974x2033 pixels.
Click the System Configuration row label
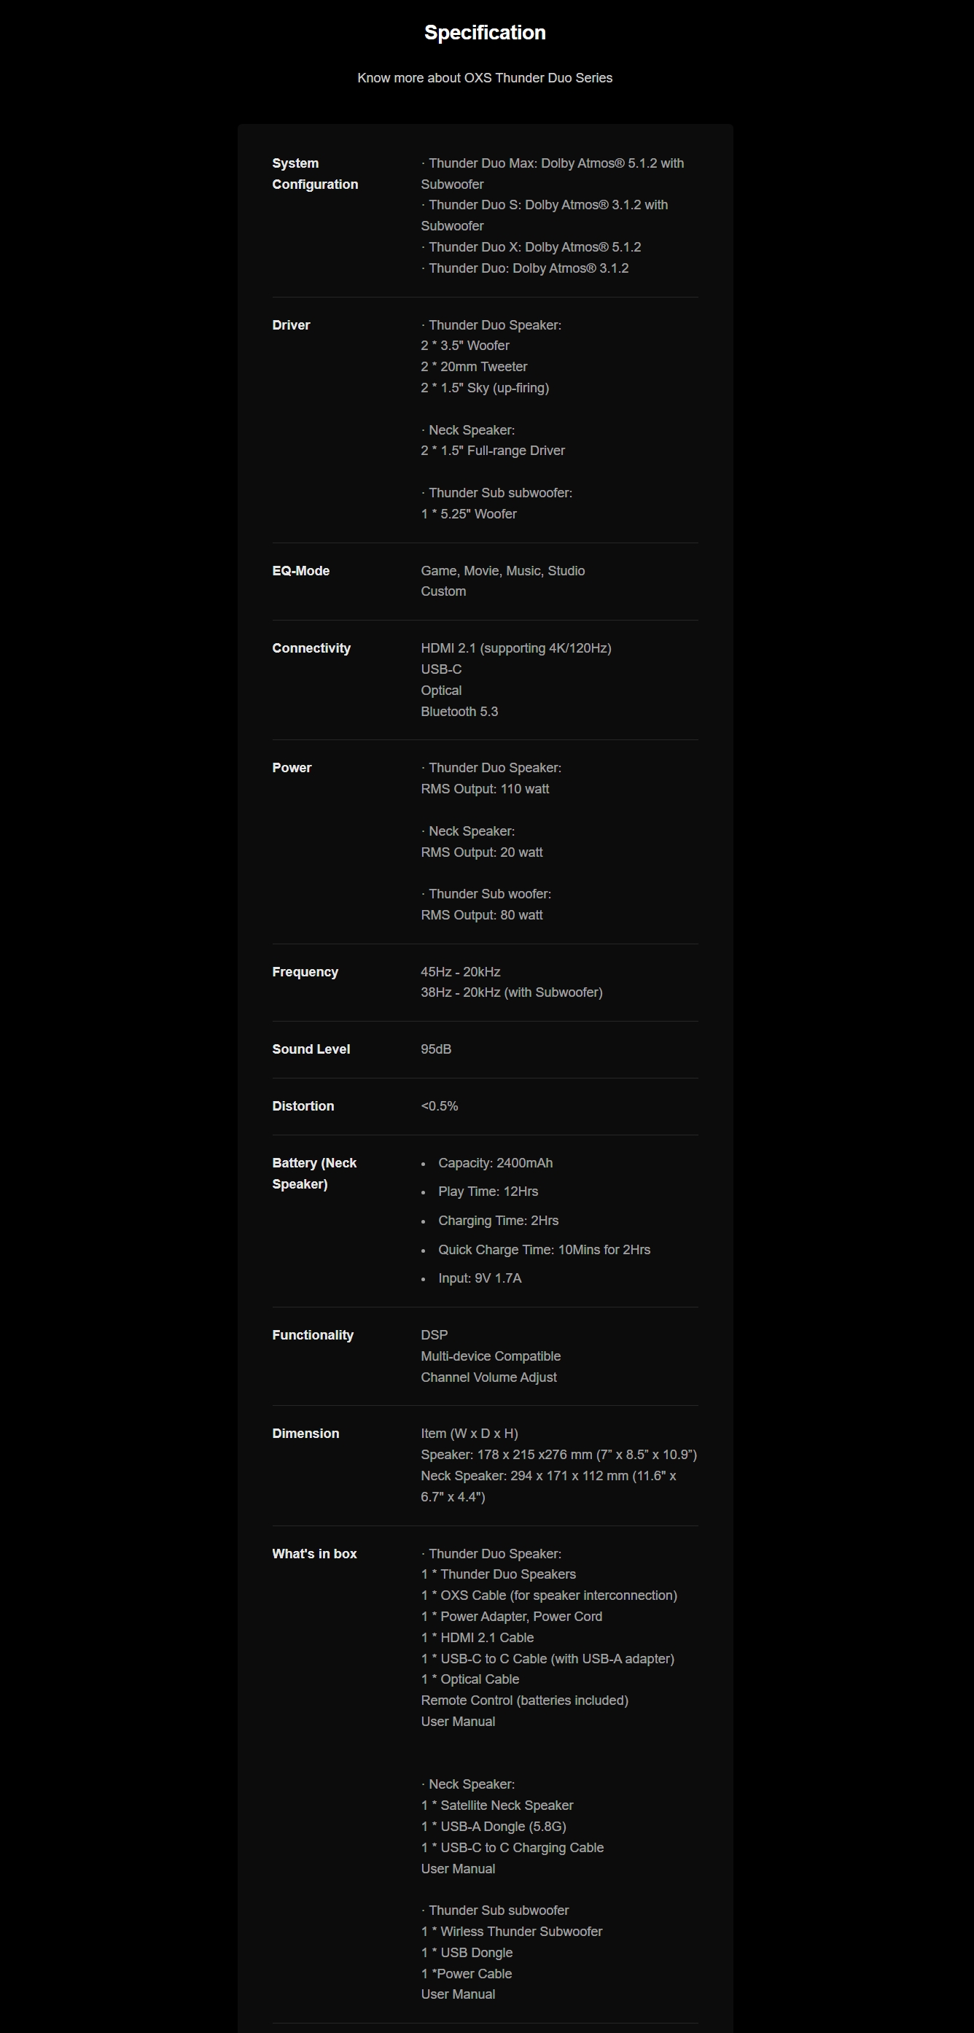point(315,174)
